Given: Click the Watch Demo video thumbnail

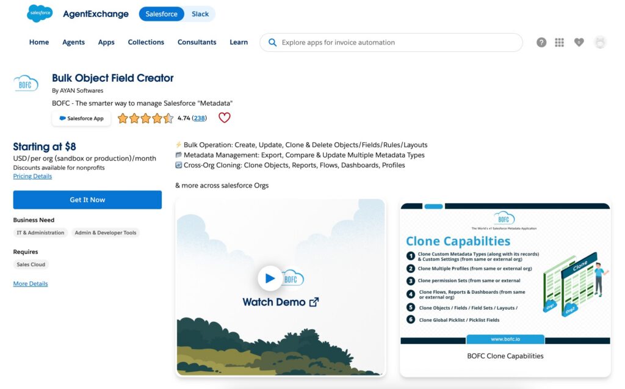Looking at the screenshot, I should coord(280,287).
